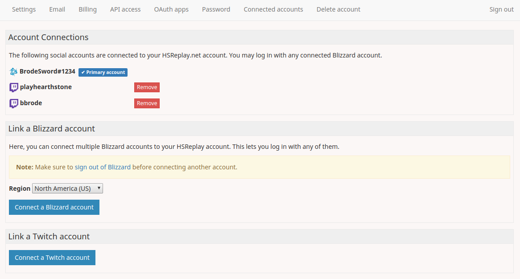
Task: Click the playhearthstone account name
Action: tap(46, 87)
